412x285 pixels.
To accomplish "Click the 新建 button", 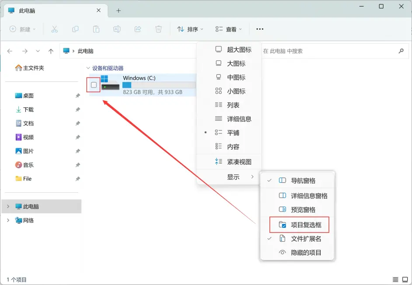I will (x=23, y=29).
